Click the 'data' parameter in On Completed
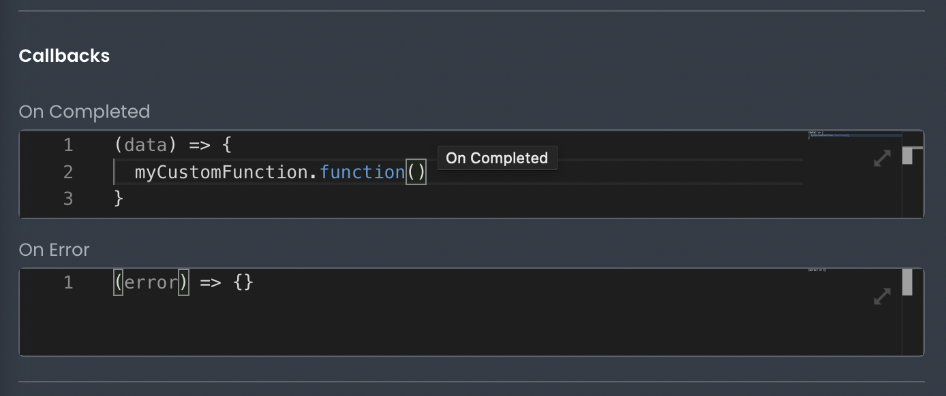Screen dimensions: 946x396 pos(146,145)
